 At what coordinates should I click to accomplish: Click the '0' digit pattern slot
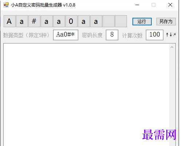tap(71, 21)
